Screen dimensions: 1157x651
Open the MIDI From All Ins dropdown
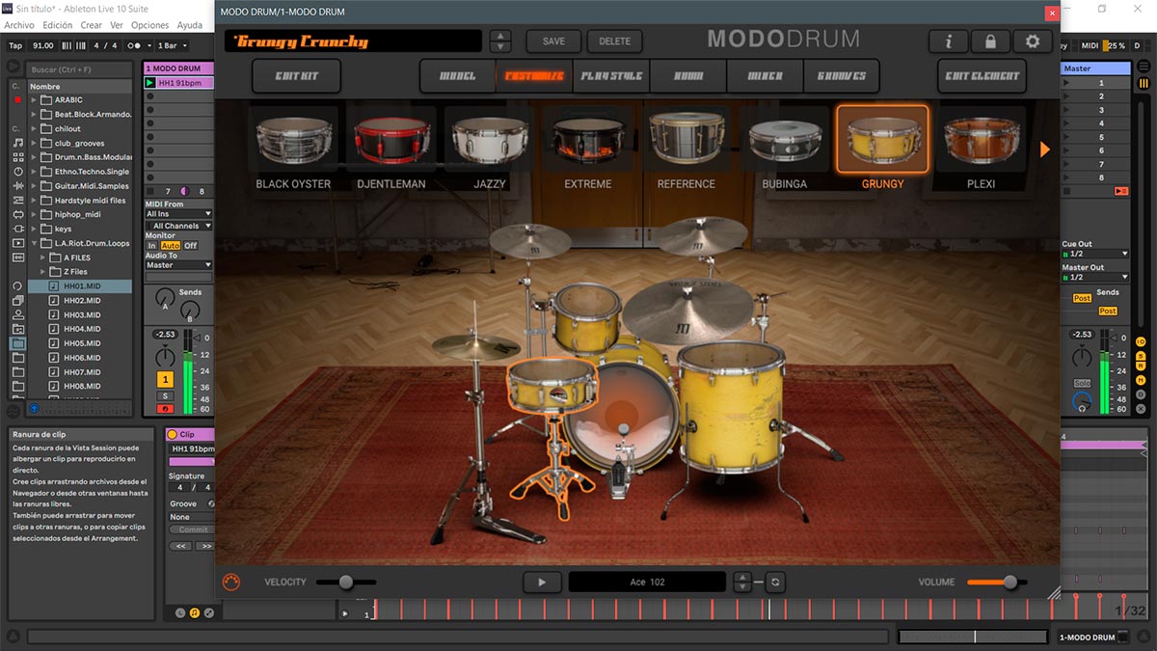[x=178, y=214]
